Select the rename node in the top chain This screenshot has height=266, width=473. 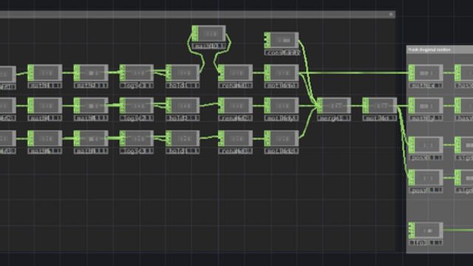pyautogui.click(x=235, y=72)
